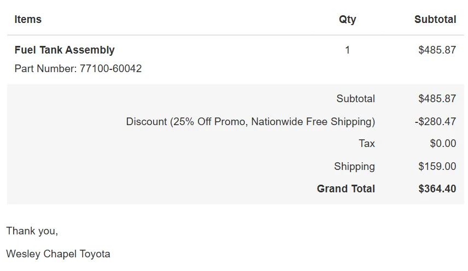This screenshot has height=271, width=468.
Task: Click the summary subtotal amount $485.87
Action: pos(437,99)
